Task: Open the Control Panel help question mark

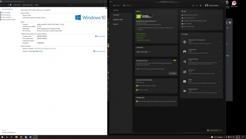Action: [106, 8]
